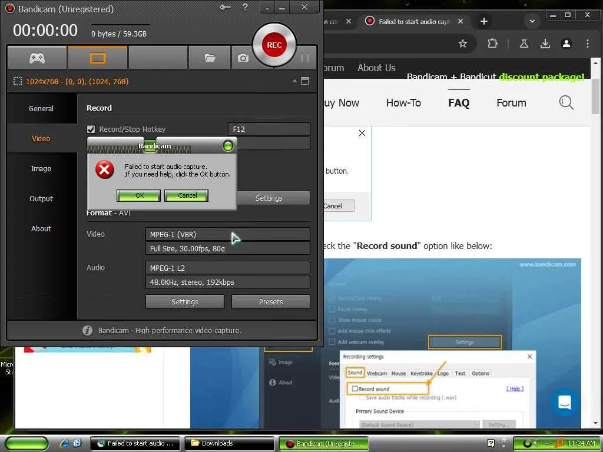The image size is (603, 452).
Task: Click the dotted rectangle target area icon
Action: 17,81
